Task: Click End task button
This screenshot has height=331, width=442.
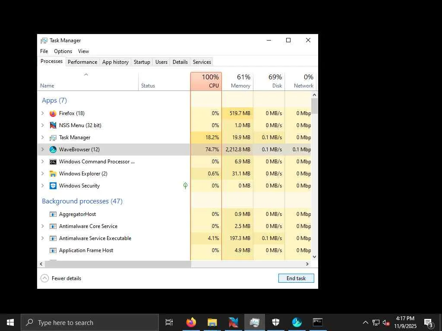Action: [296, 278]
